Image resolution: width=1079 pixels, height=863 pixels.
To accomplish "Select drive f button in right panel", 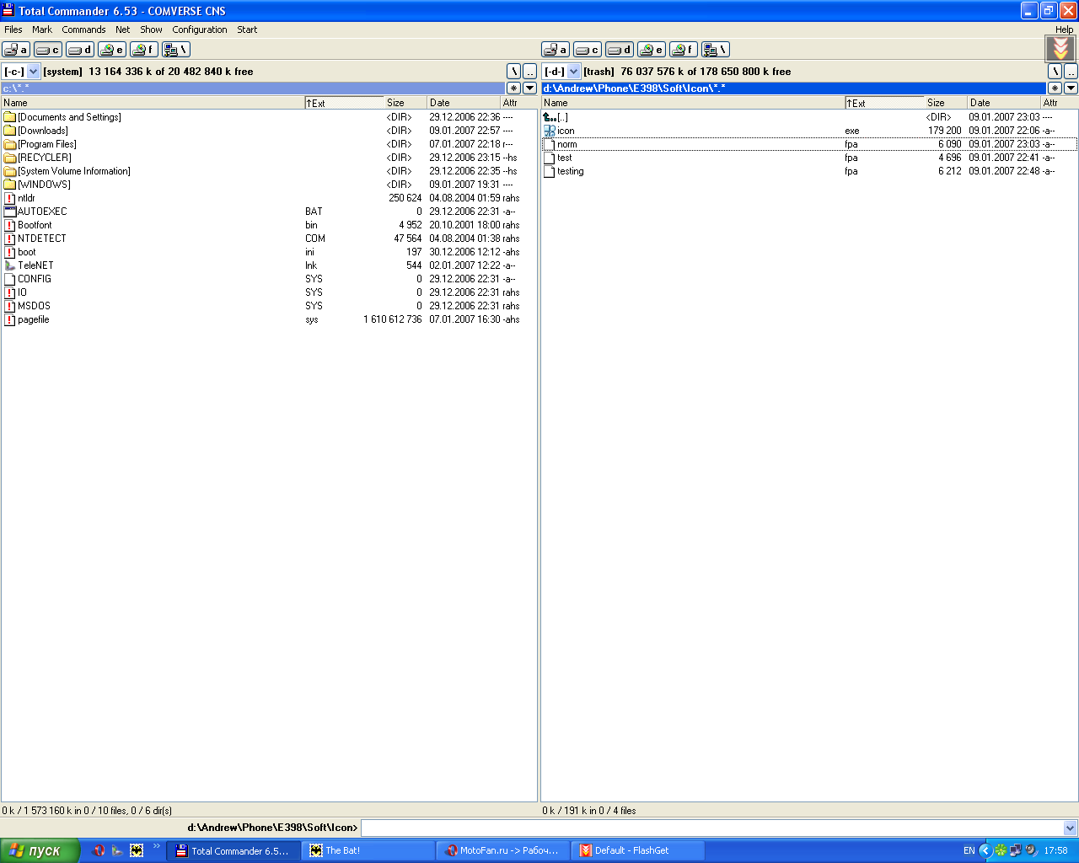I will point(684,50).
